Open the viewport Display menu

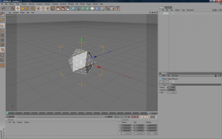pyautogui.click(x=22, y=13)
